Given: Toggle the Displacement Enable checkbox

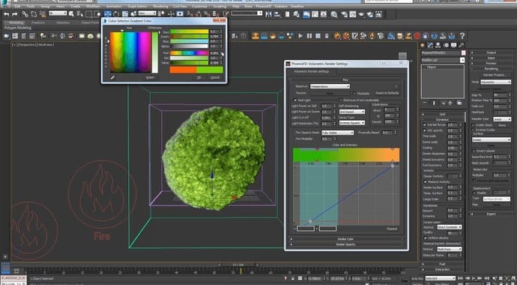Looking at the screenshot, I should tap(474, 193).
